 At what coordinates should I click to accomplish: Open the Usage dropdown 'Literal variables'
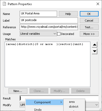click(x=38, y=34)
